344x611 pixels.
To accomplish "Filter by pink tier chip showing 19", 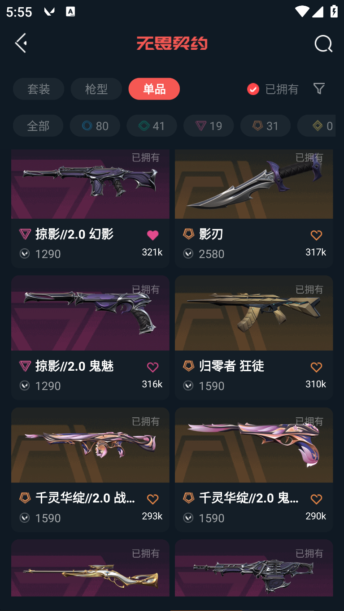I will click(209, 126).
